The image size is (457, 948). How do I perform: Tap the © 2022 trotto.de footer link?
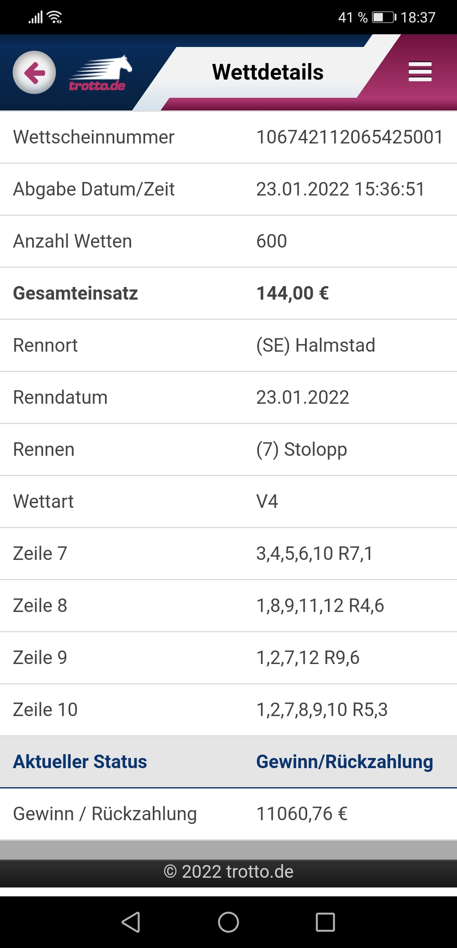(x=228, y=872)
